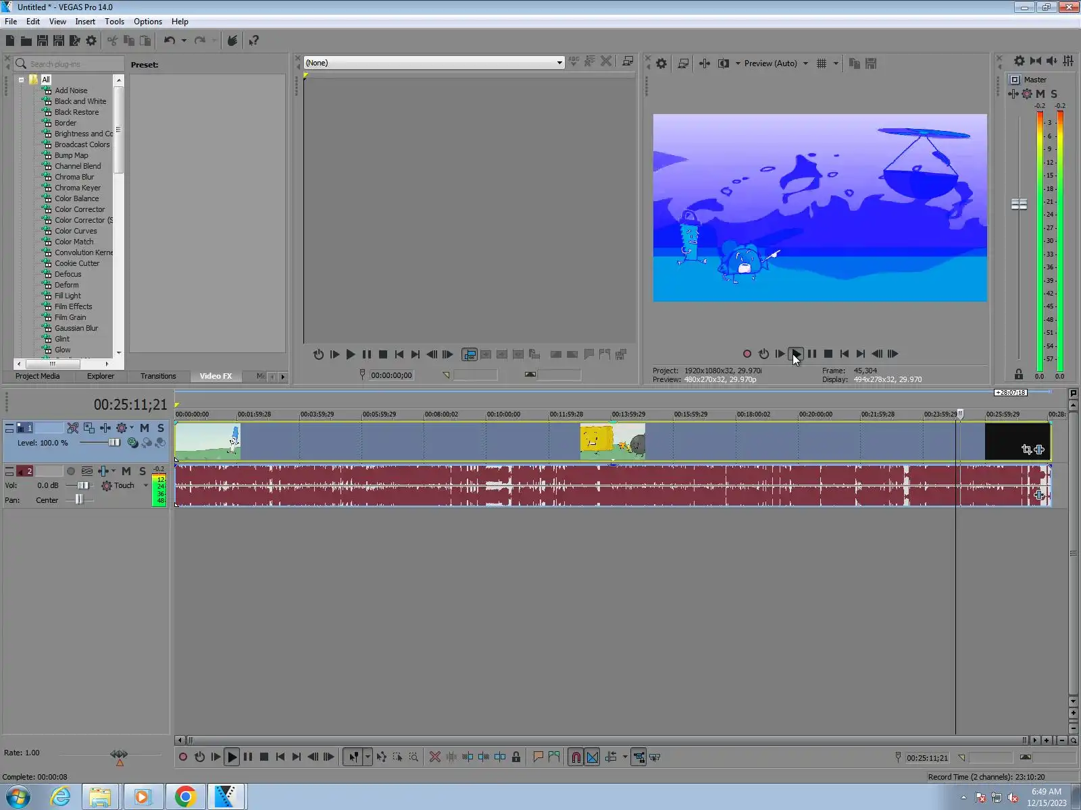Select the zoom edit tool

click(413, 757)
